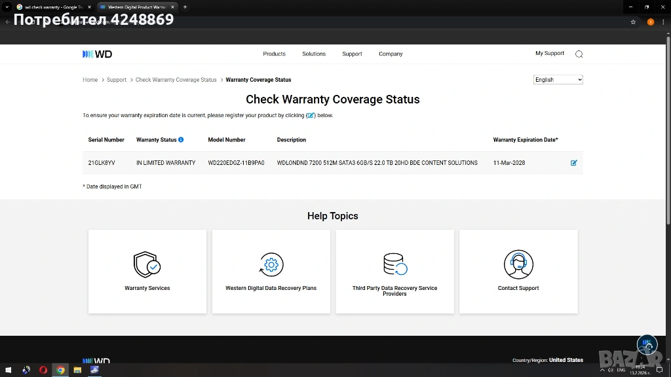Click the page vertical scrollbar
The width and height of the screenshot is (671, 377).
click(668, 131)
